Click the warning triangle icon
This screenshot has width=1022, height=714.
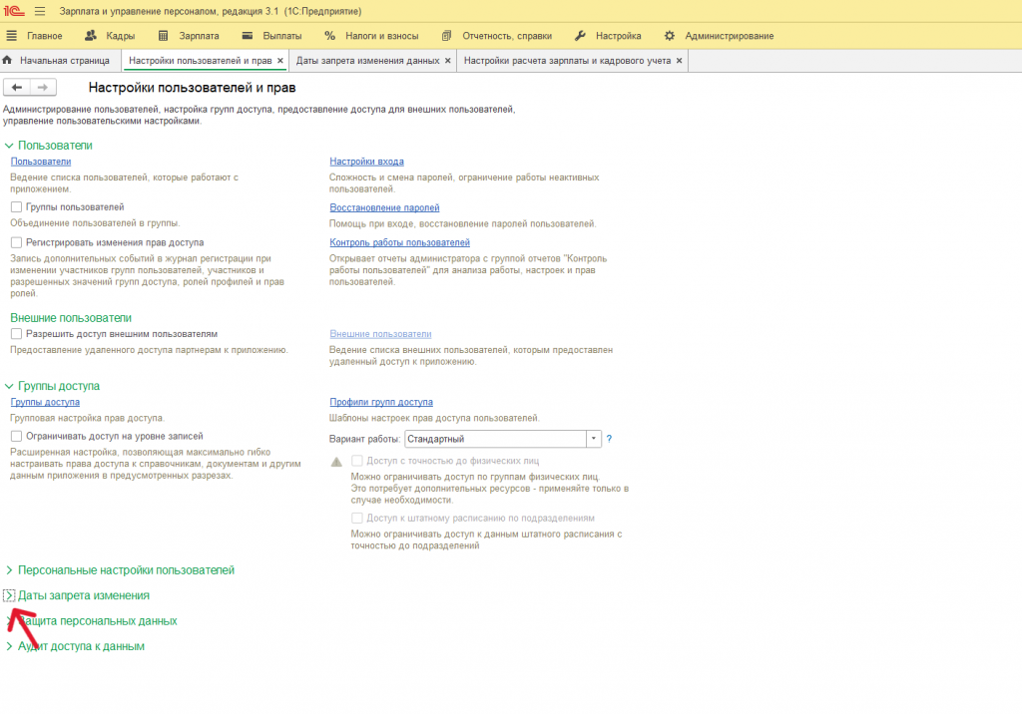336,462
